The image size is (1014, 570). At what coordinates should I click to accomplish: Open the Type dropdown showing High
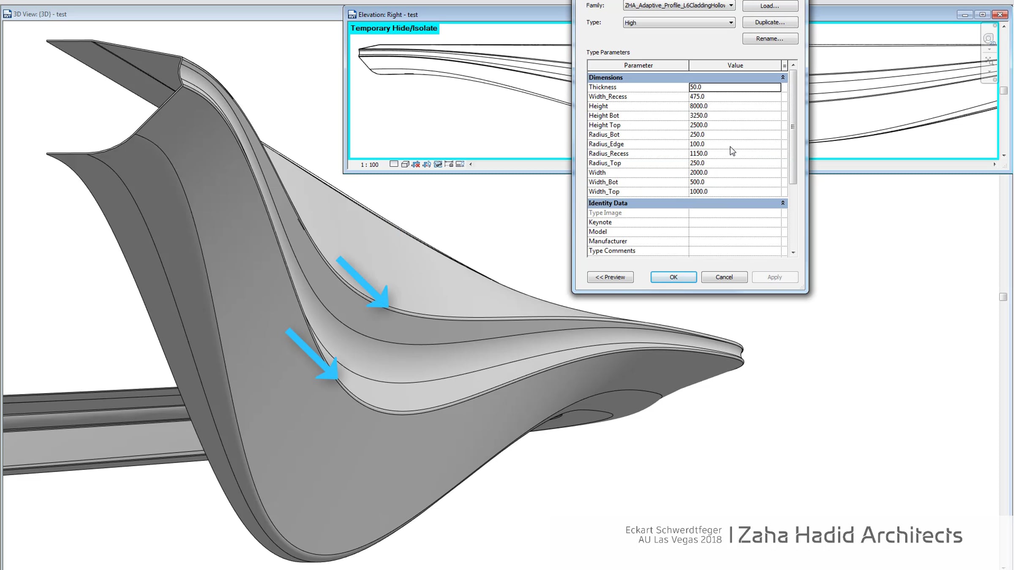[731, 22]
